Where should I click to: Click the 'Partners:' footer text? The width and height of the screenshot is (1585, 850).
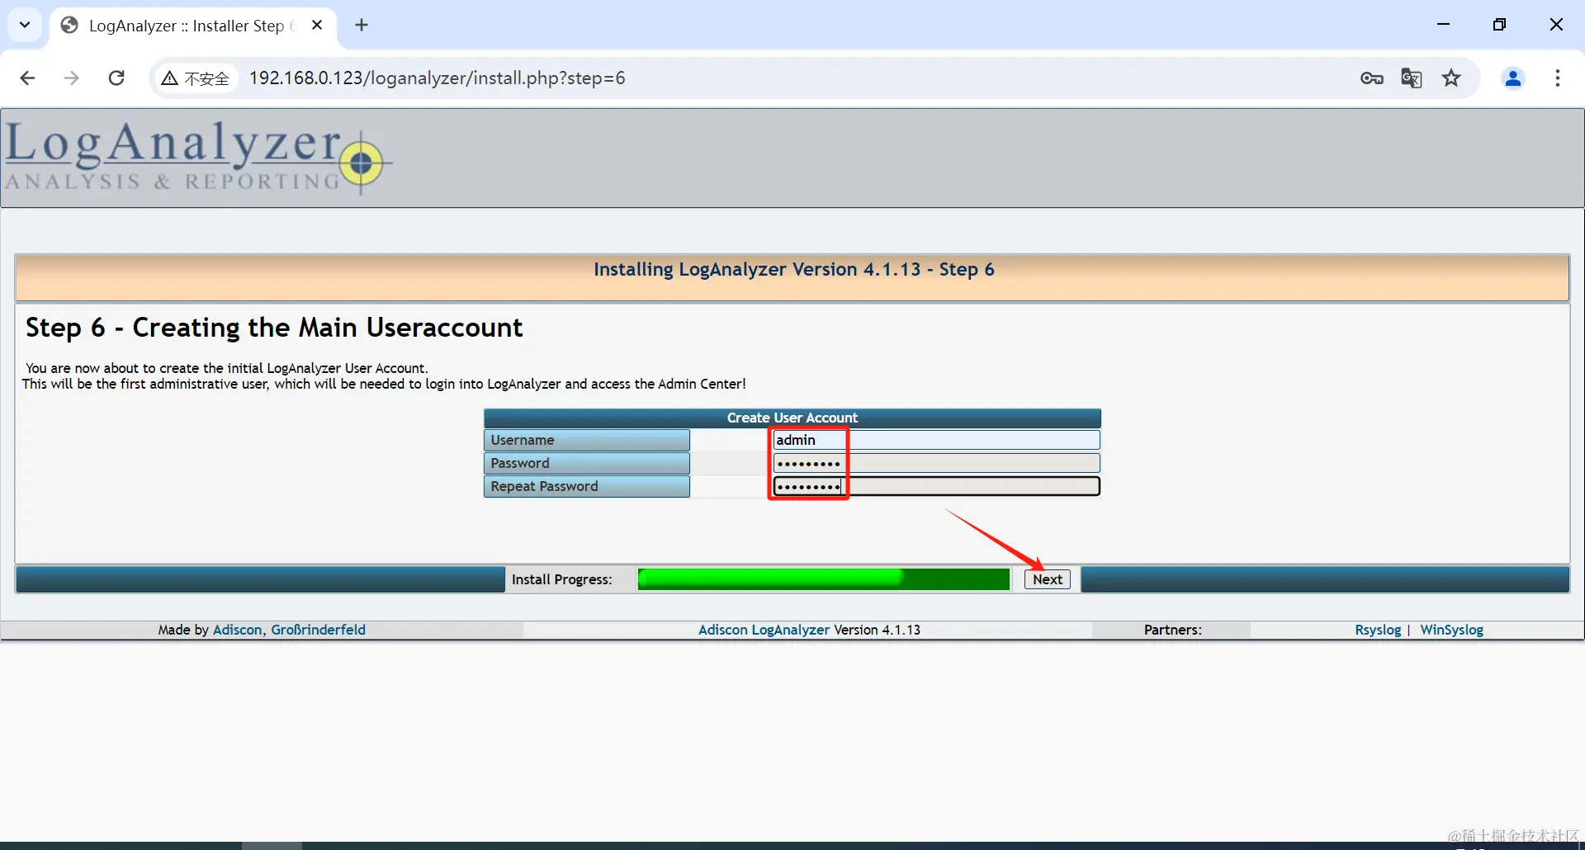[x=1172, y=630]
